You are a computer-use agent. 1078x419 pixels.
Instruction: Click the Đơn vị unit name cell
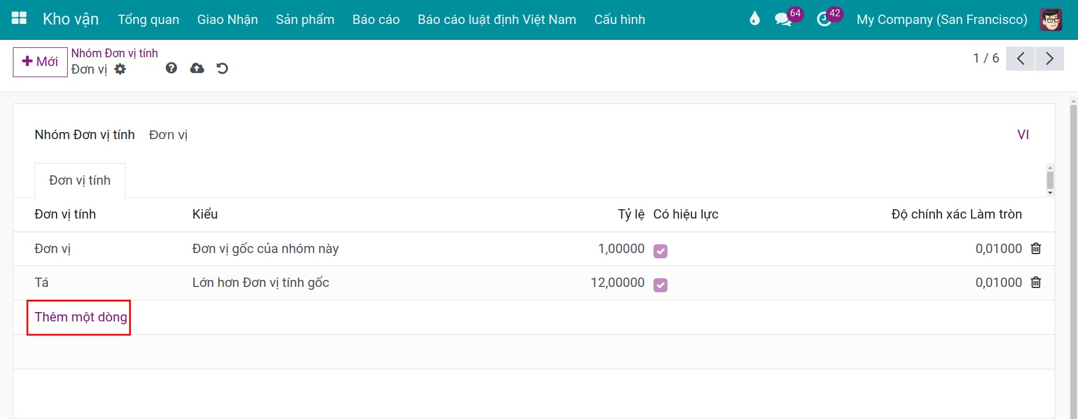click(53, 248)
